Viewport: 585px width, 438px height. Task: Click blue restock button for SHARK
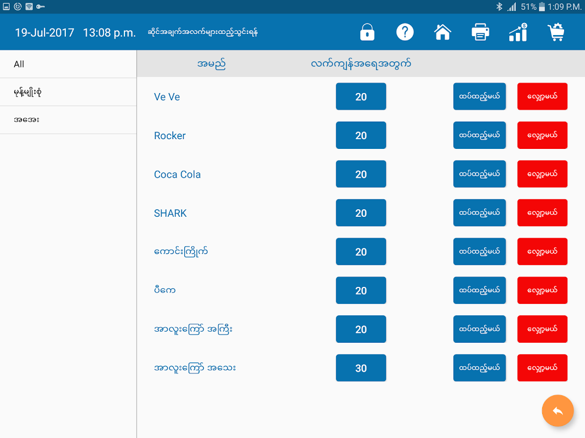[x=479, y=212]
